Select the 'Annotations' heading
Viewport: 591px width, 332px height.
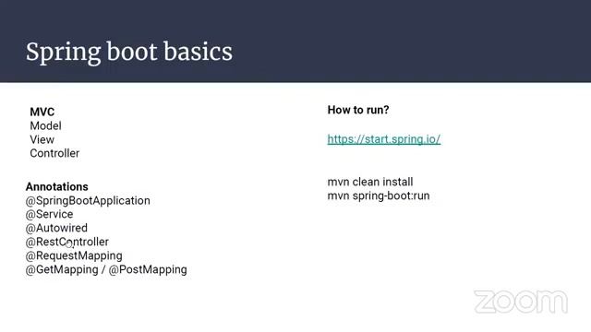coord(57,186)
